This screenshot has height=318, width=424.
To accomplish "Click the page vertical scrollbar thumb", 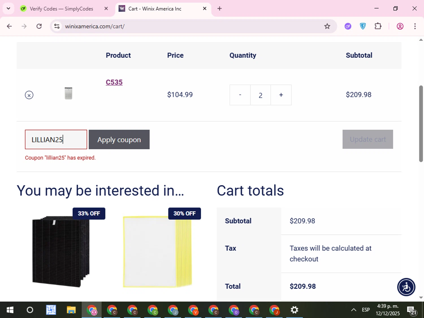I will point(421,124).
